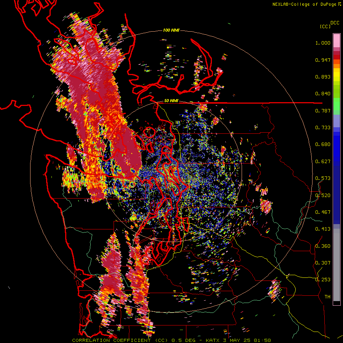This screenshot has height=343, width=343.
Task: Click the 0.307 color scale value
Action: coord(323,263)
